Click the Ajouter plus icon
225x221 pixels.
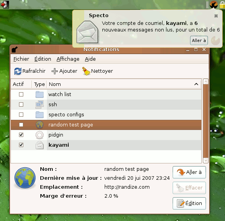55,71
